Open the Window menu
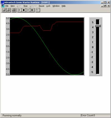 pyautogui.click(x=56, y=6)
